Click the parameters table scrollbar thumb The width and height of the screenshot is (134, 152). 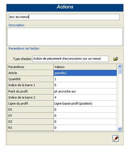[120, 71]
